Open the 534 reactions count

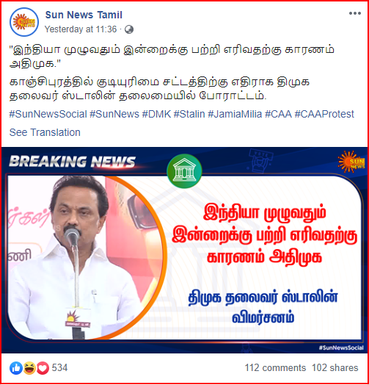59,367
